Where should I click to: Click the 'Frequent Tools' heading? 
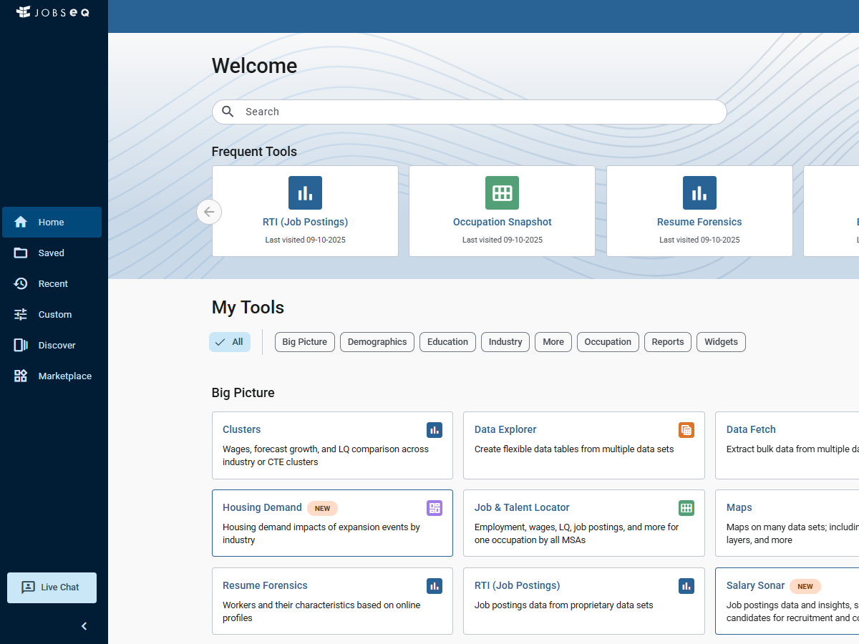click(254, 152)
